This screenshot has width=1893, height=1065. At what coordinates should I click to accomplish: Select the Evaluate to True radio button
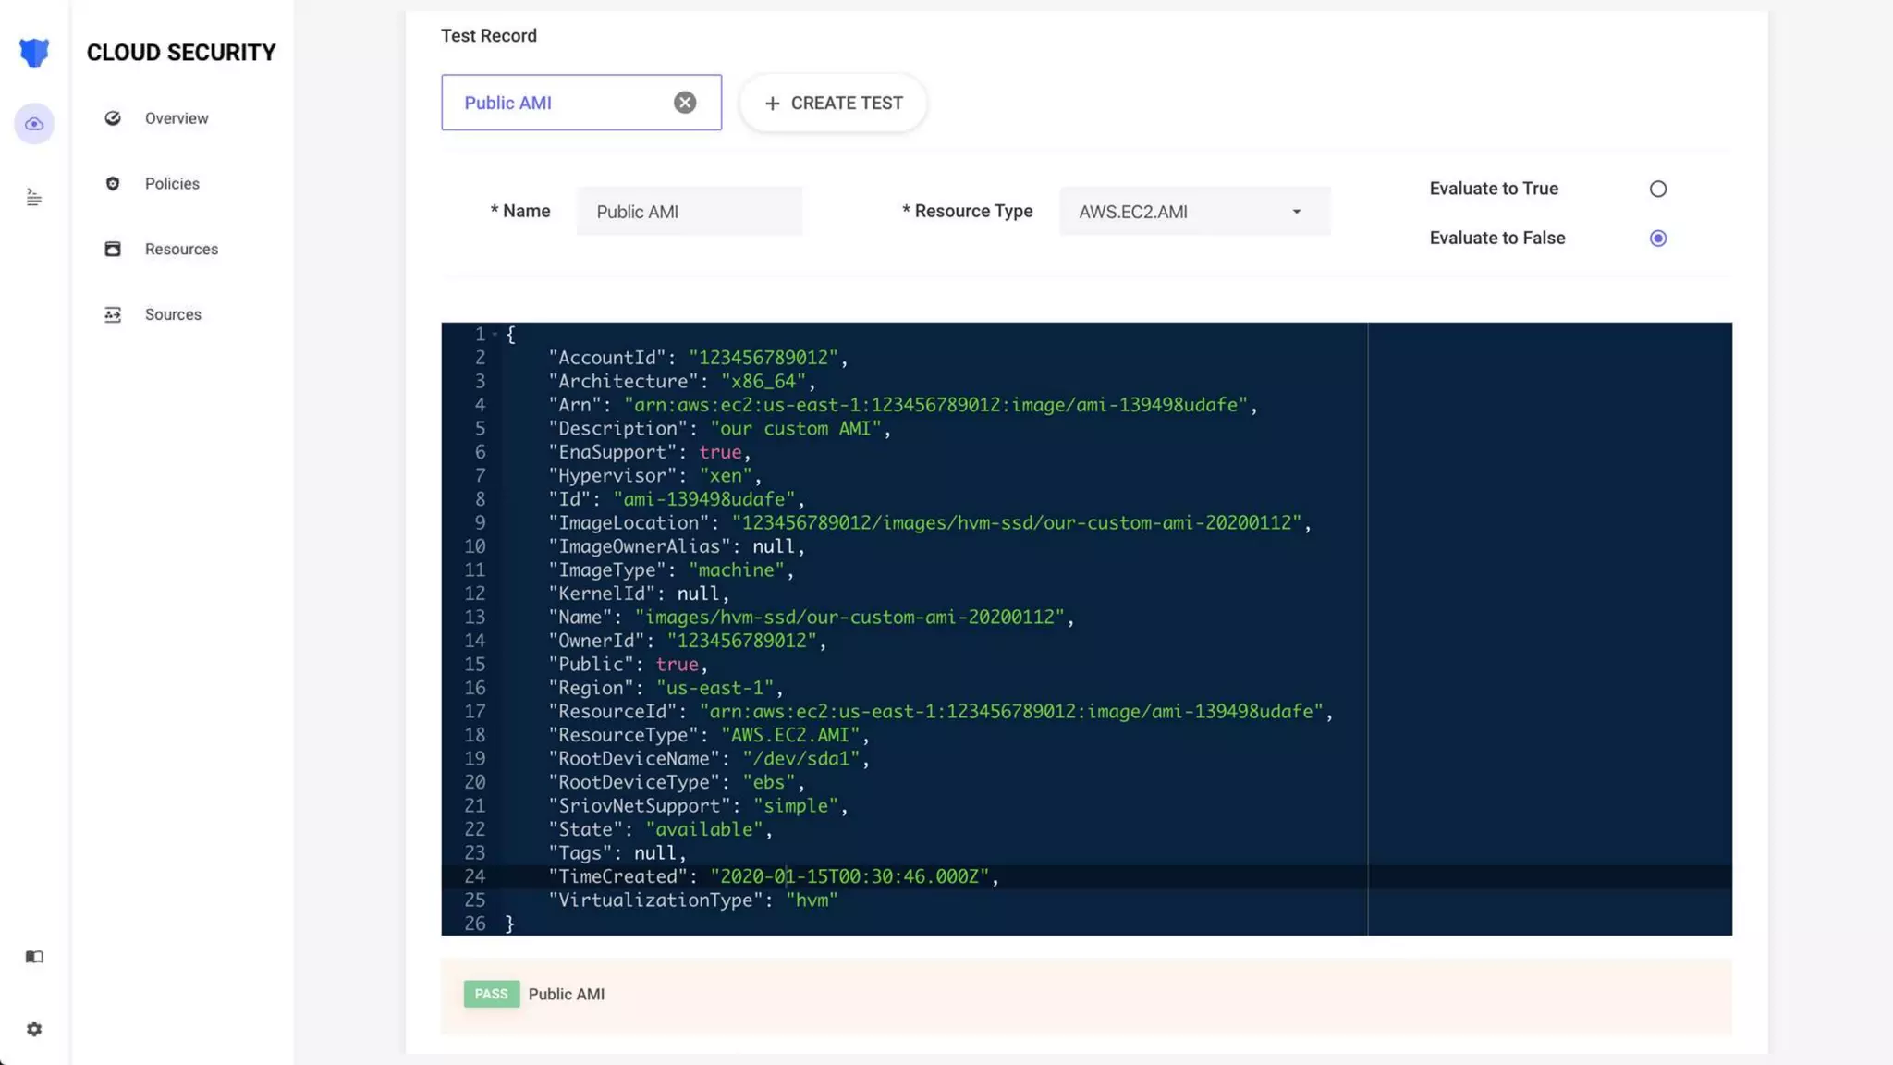1658,189
